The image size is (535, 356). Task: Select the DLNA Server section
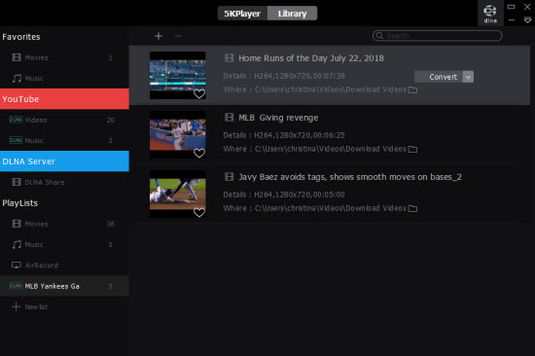click(64, 161)
